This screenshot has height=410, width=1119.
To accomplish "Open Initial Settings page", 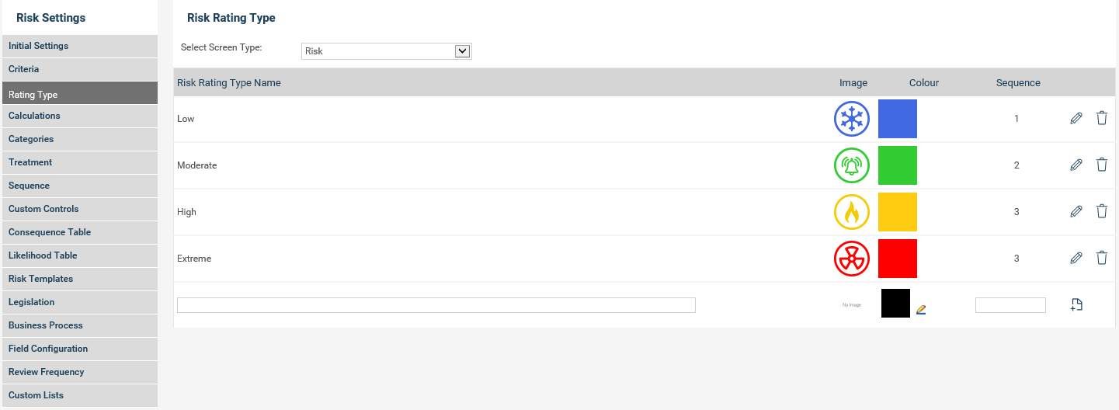I will (79, 46).
